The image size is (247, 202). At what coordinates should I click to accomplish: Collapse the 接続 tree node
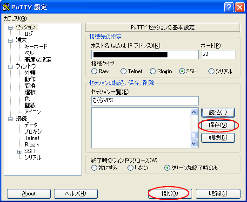pos(10,119)
